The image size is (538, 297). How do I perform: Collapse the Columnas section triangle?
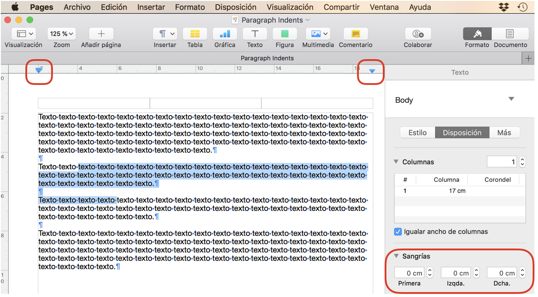pos(396,162)
